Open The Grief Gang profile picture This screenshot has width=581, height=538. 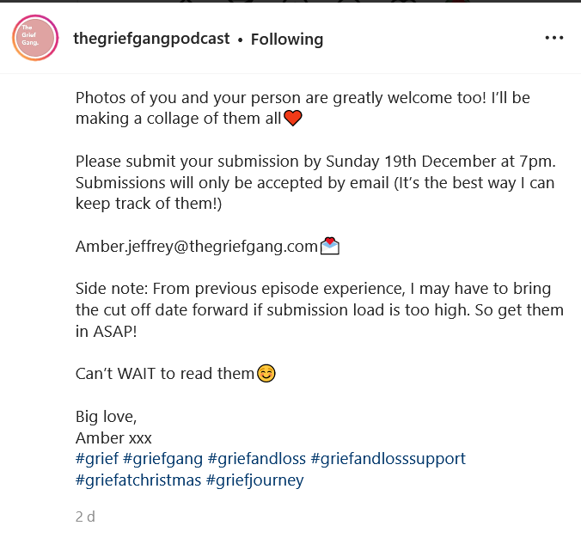34,39
